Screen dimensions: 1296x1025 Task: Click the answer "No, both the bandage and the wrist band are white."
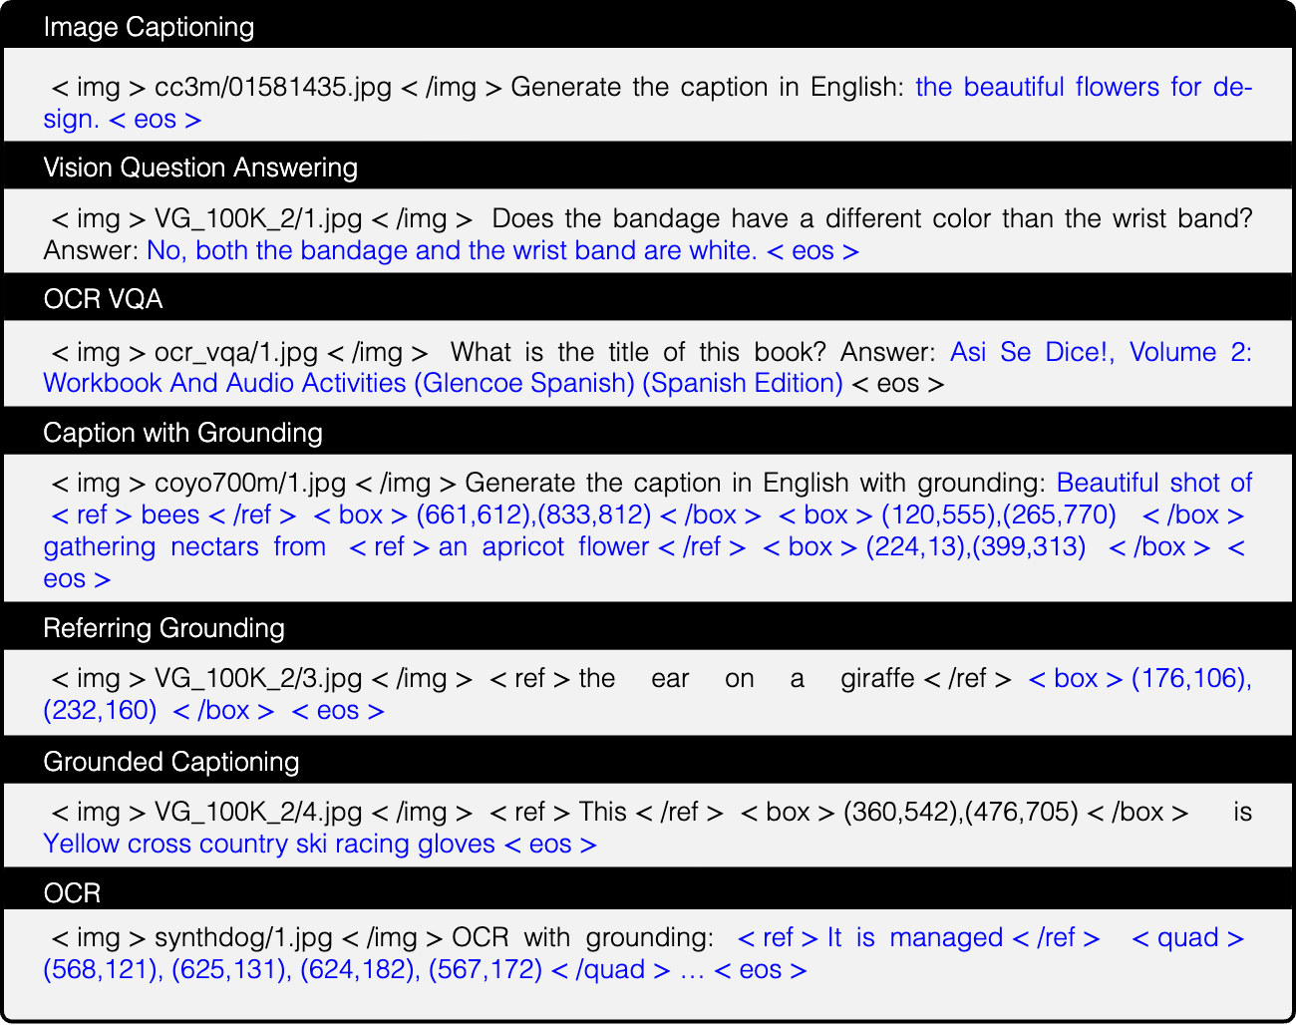click(x=452, y=251)
